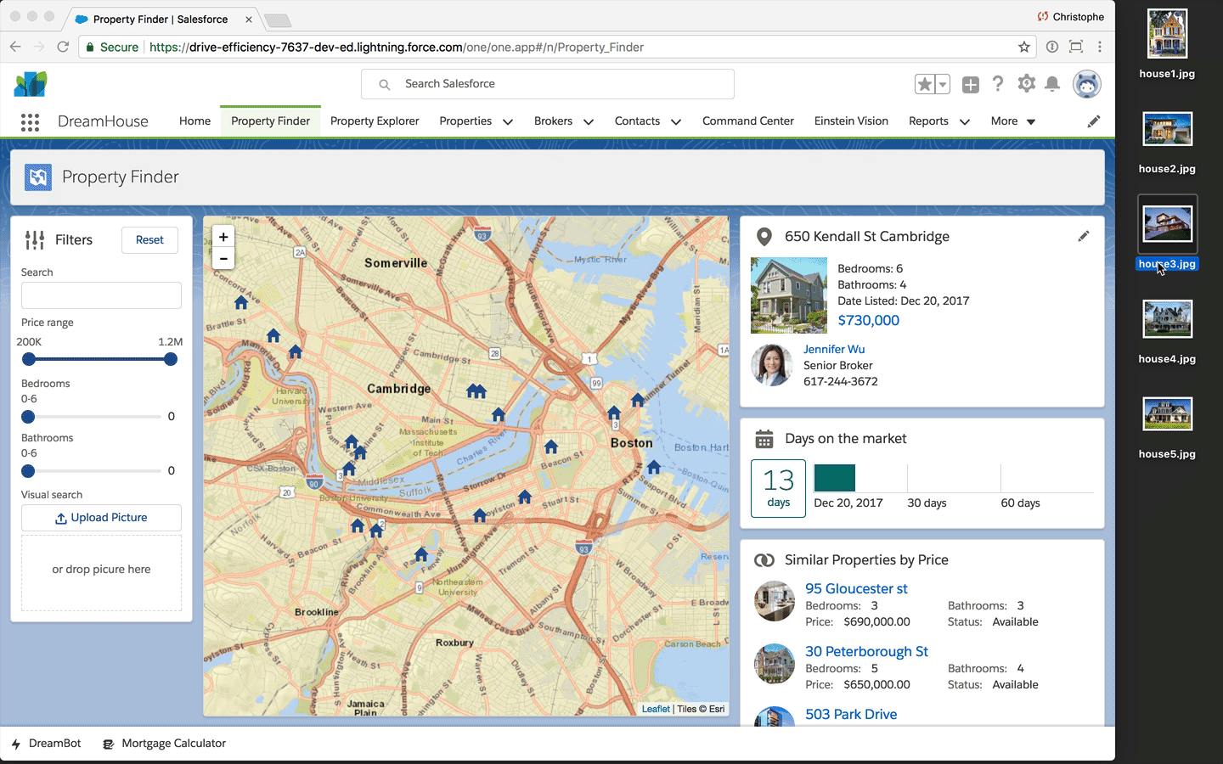The height and width of the screenshot is (764, 1223).
Task: Select house5.jpg on the desktop
Action: [x=1167, y=427]
